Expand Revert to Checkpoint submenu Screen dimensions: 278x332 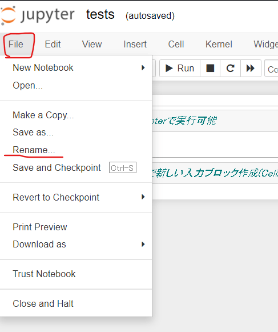click(76, 197)
